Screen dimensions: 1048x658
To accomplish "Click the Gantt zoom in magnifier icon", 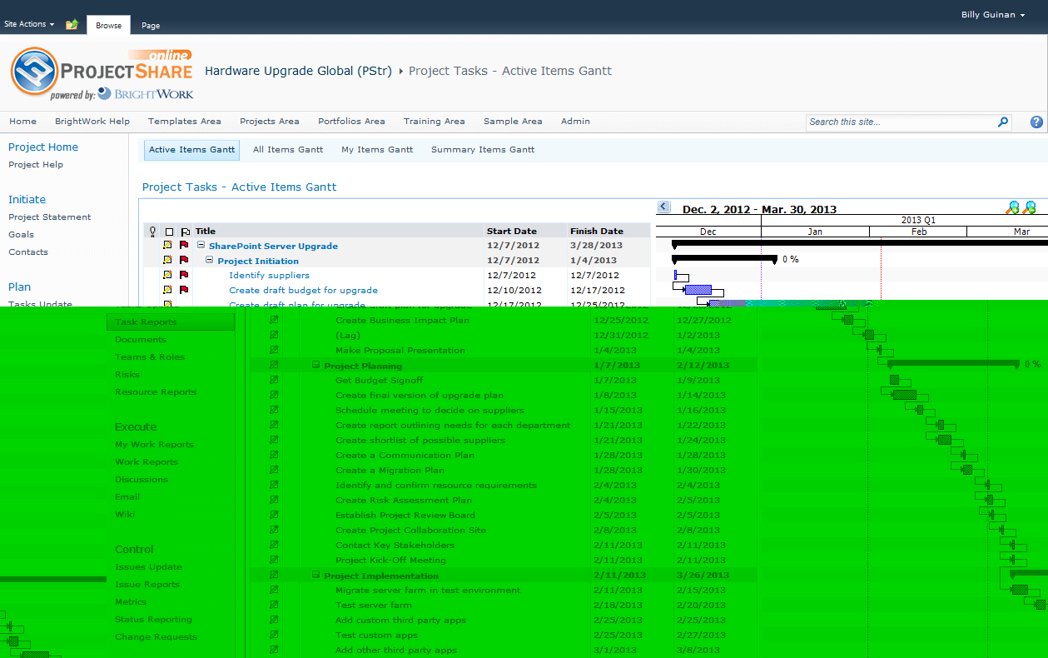I will (1012, 207).
